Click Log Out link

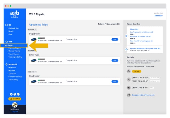[x=15, y=111]
